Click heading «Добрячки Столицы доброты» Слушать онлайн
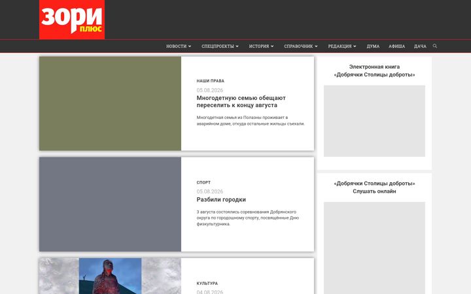471x294 pixels. click(x=374, y=188)
